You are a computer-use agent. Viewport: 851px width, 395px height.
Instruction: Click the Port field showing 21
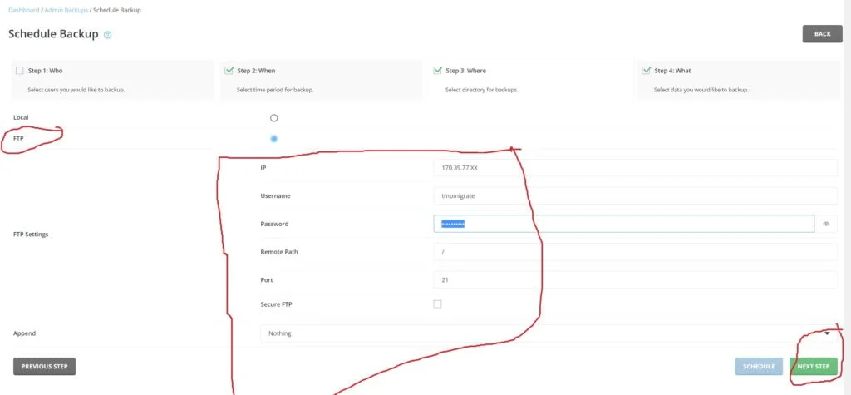pyautogui.click(x=635, y=279)
